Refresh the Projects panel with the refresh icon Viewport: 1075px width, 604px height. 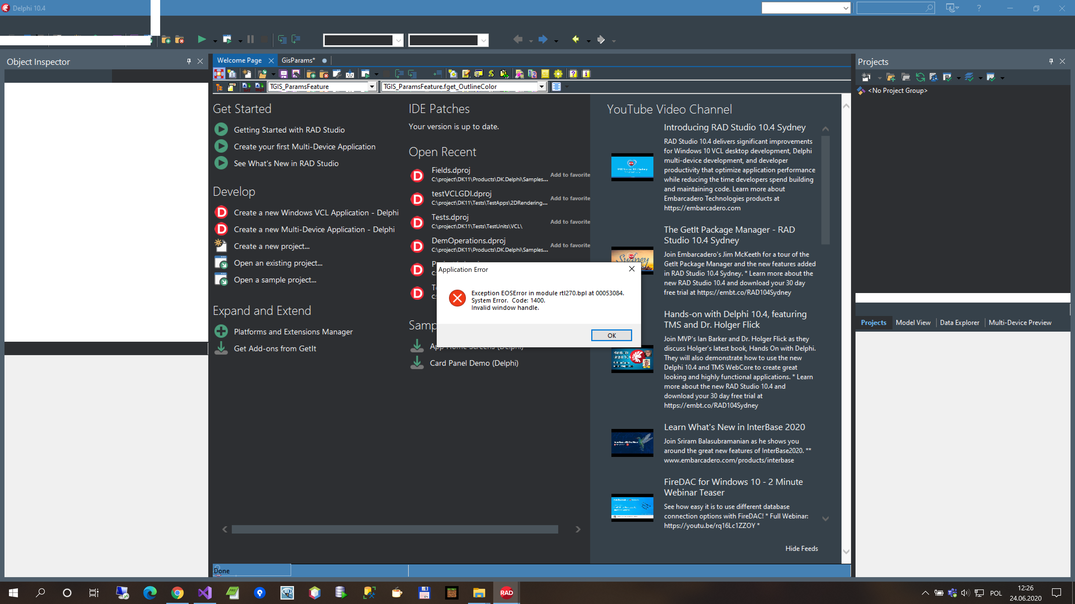920,77
